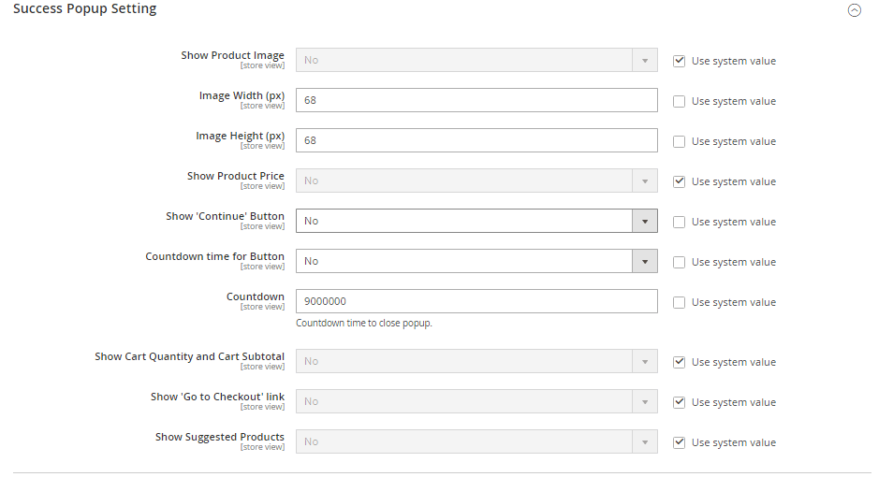Click the Show Suggested Products dropdown

coord(476,441)
